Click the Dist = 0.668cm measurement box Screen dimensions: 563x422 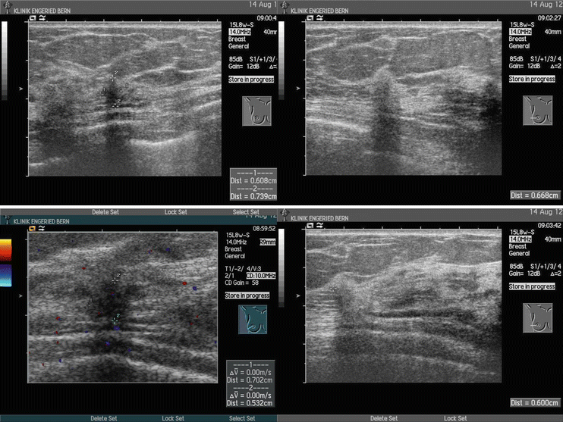click(x=536, y=195)
